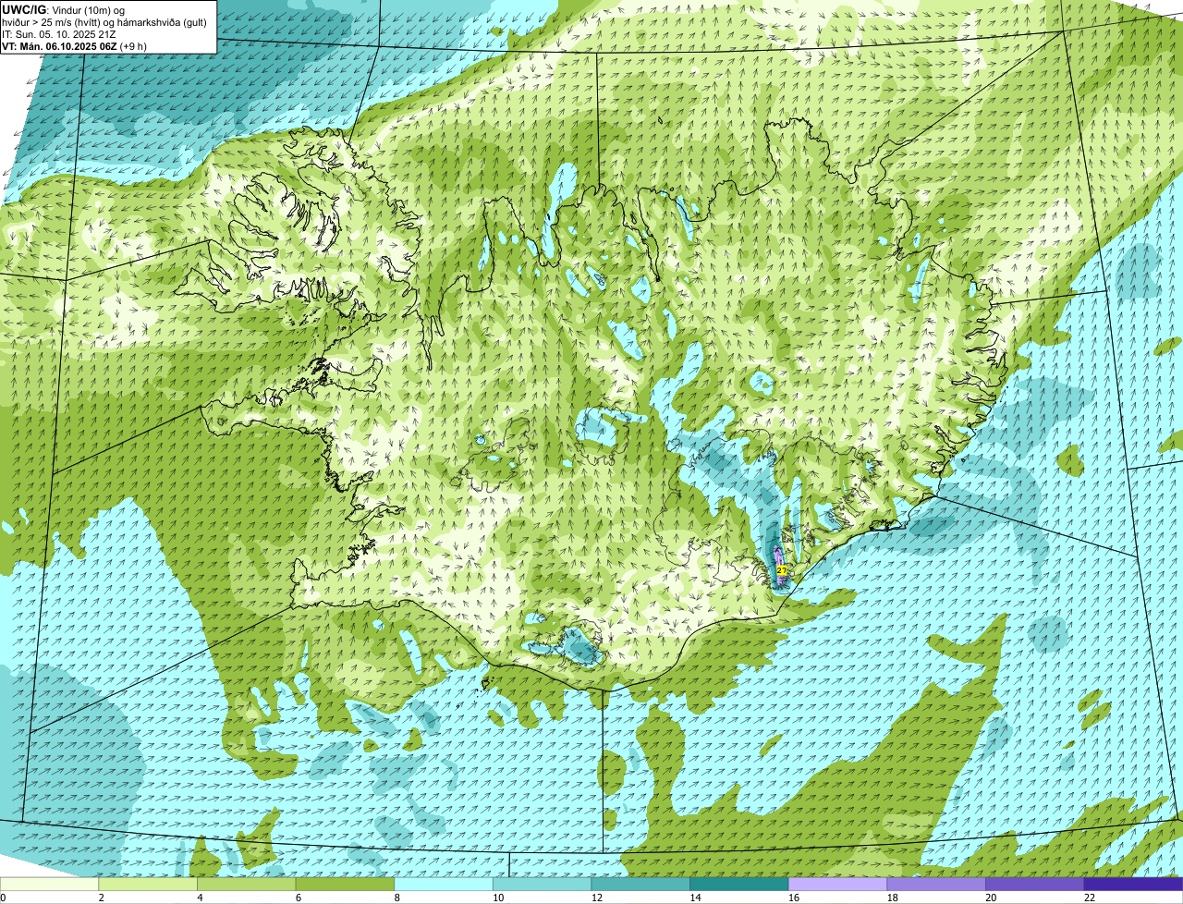
Task: Select the cyan 10–12 m/s legend swatch
Action: [x=542, y=884]
